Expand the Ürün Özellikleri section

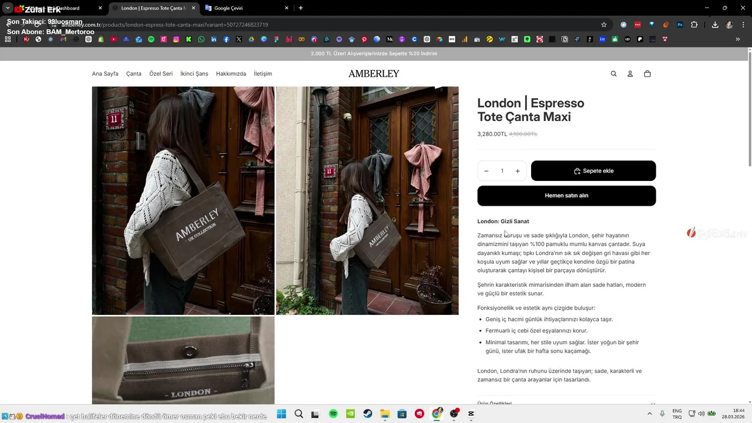566,403
